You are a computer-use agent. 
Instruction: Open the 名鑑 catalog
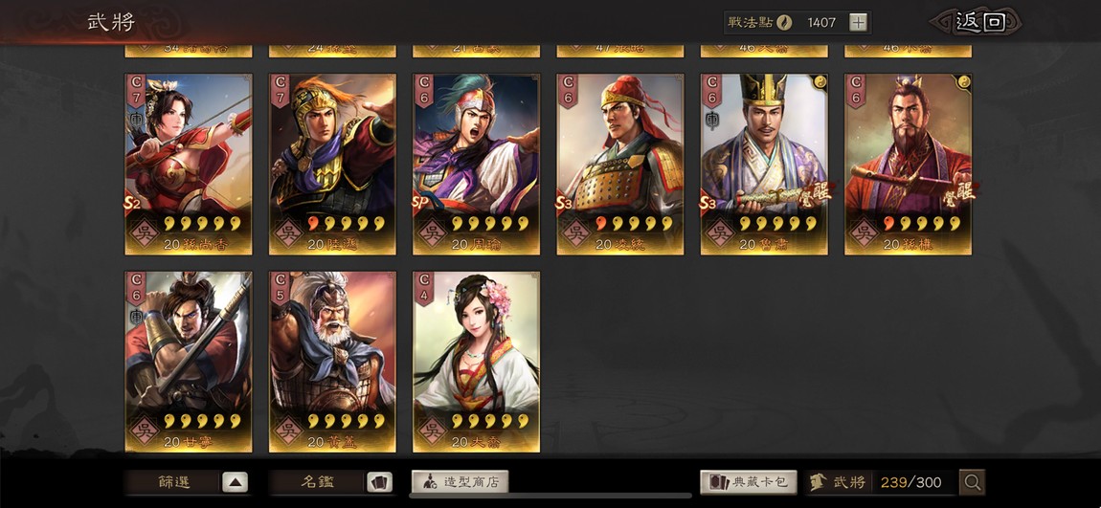[318, 482]
